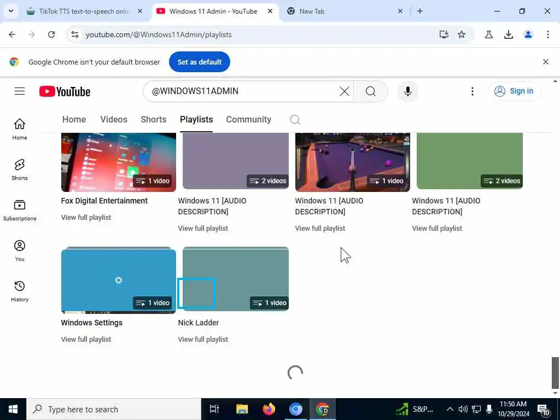This screenshot has width=560, height=420.
Task: View full playlist for Windows Settings
Action: click(86, 339)
